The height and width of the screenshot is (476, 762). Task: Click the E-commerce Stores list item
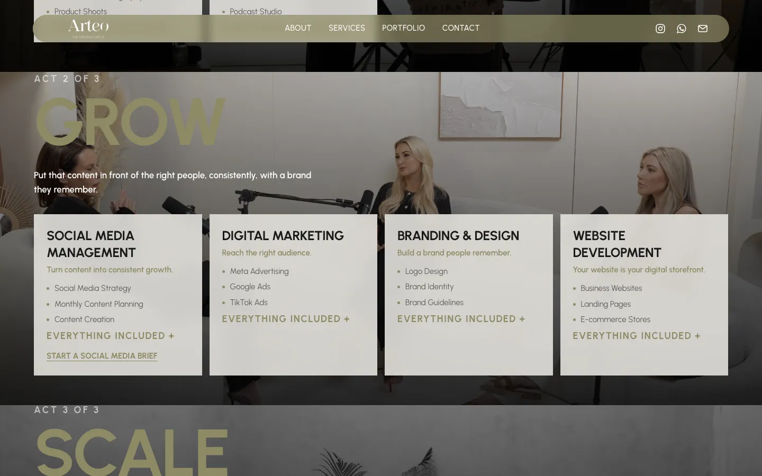(615, 319)
